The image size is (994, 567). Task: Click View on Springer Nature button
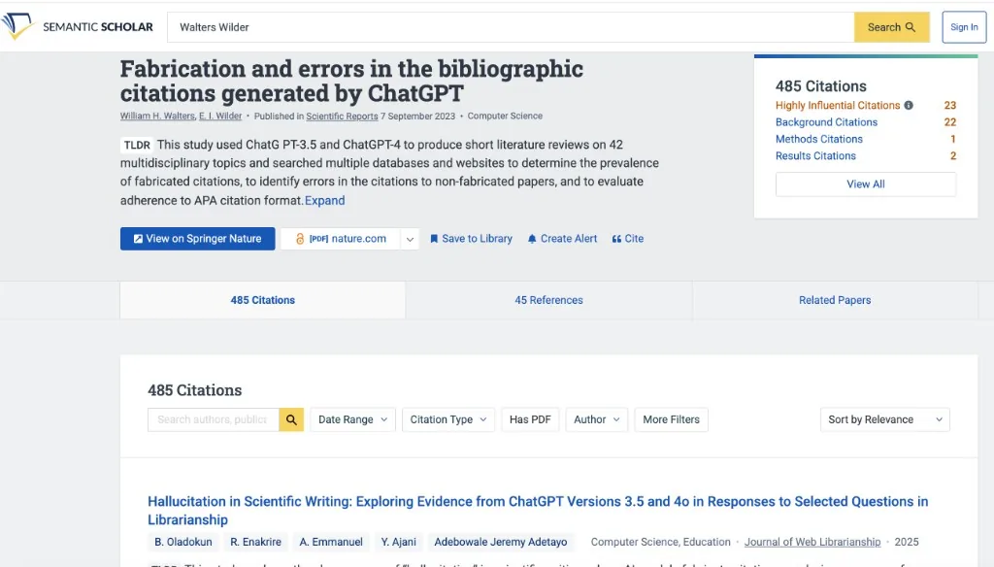tap(198, 239)
